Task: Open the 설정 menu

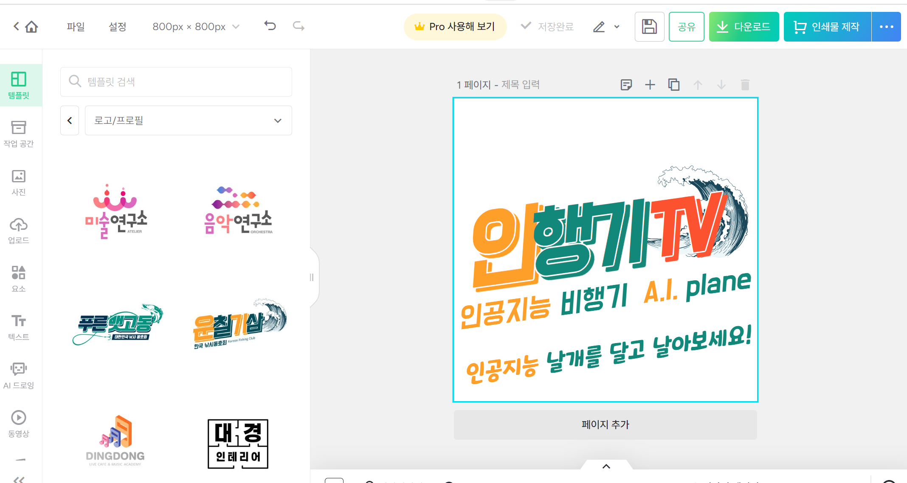Action: coord(117,27)
